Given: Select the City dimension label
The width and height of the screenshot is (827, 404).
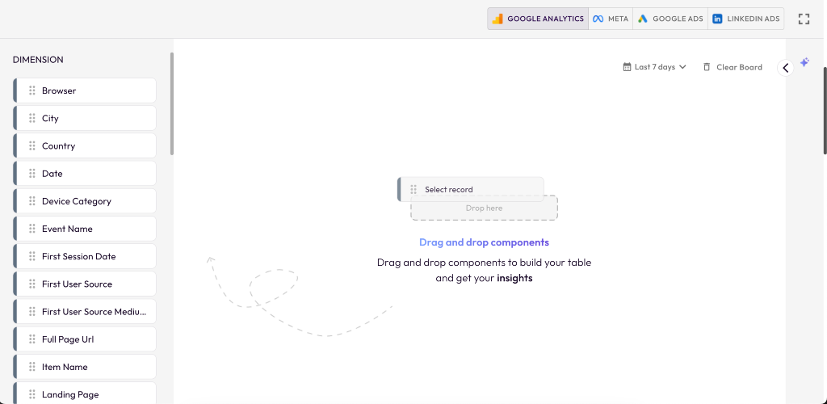Looking at the screenshot, I should click(x=50, y=118).
